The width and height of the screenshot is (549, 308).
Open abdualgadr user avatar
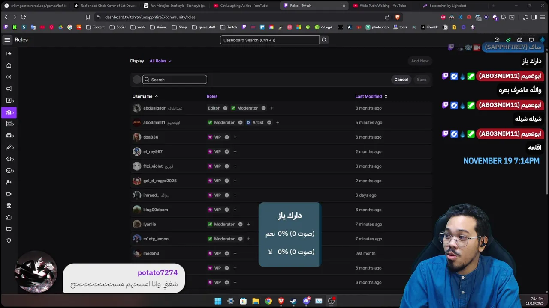pyautogui.click(x=137, y=108)
